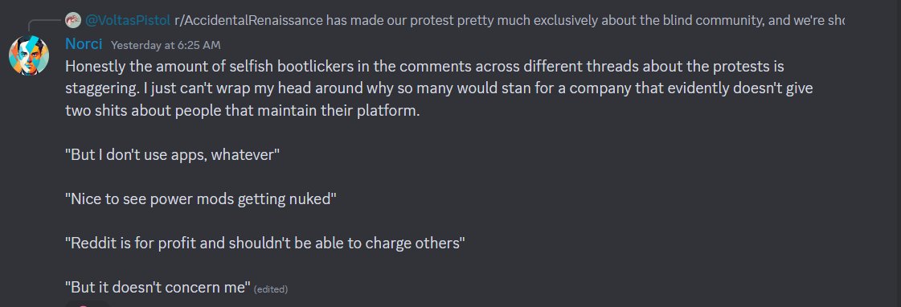Click the (edited) label
The height and width of the screenshot is (307, 901).
tap(271, 289)
